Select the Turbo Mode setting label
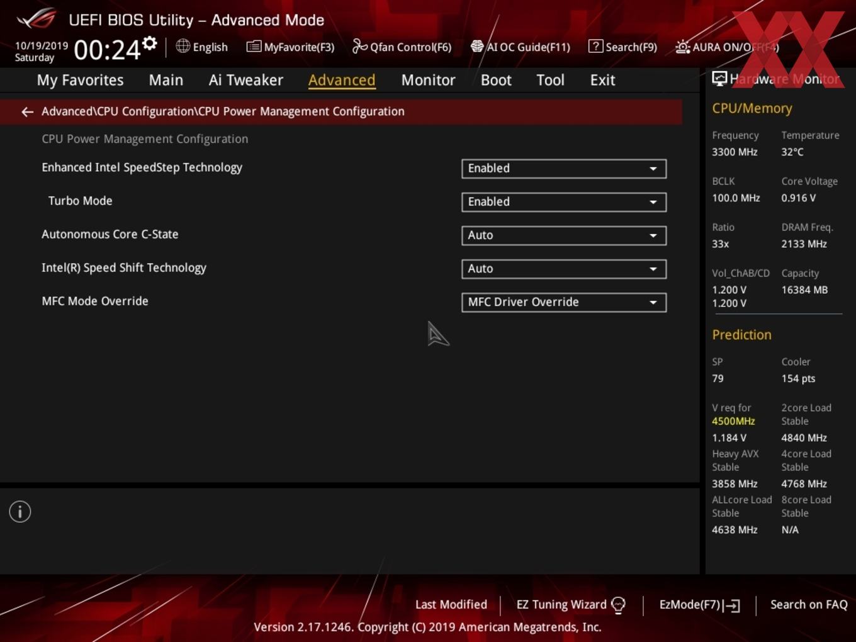The height and width of the screenshot is (642, 856). pyautogui.click(x=80, y=201)
